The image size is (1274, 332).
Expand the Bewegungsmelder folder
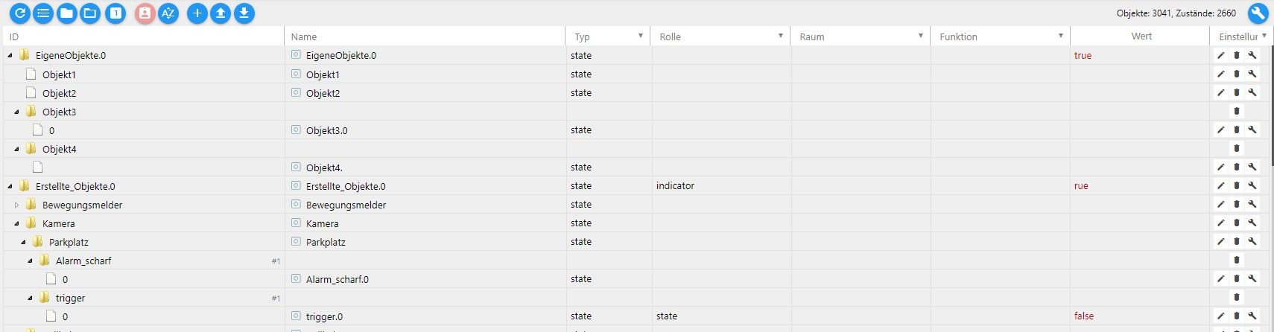click(x=16, y=205)
